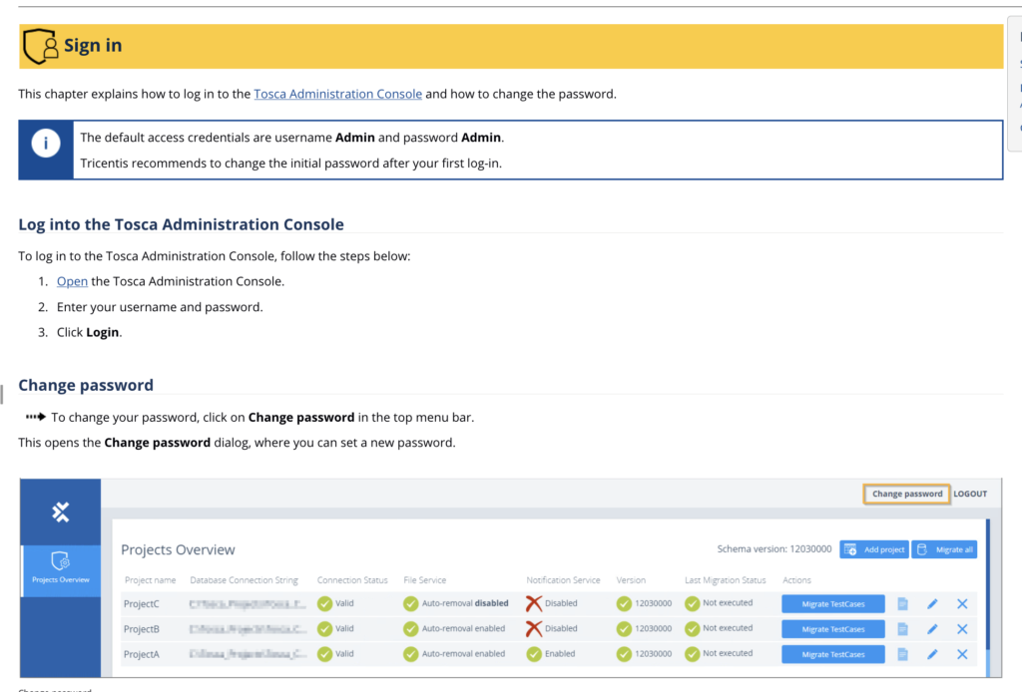Select the 'ProjectA' name cell
This screenshot has height=692, width=1022.
pos(142,654)
